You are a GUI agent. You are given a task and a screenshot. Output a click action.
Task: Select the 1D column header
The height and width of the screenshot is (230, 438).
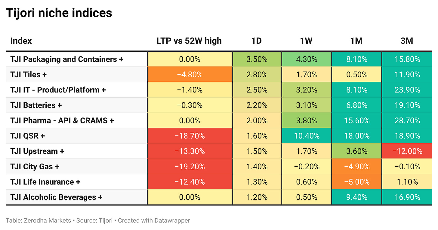[257, 41]
